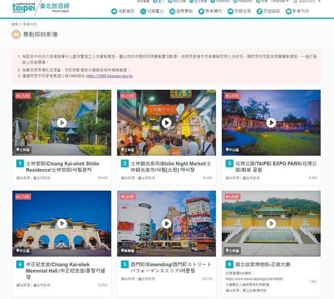Open the Shilin Night Market title link
Image resolution: width=334 pixels, height=299 pixels.
(x=171, y=167)
